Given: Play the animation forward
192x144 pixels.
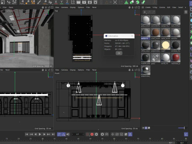Looking at the screenshot, I should pos(40,134).
